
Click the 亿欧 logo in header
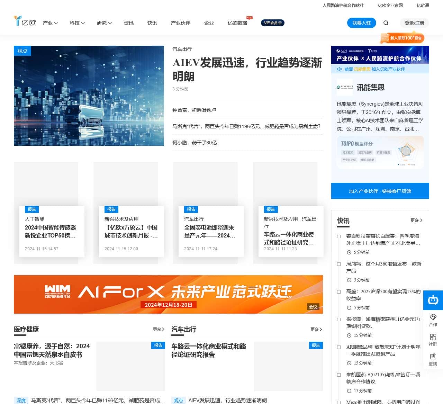click(x=25, y=21)
